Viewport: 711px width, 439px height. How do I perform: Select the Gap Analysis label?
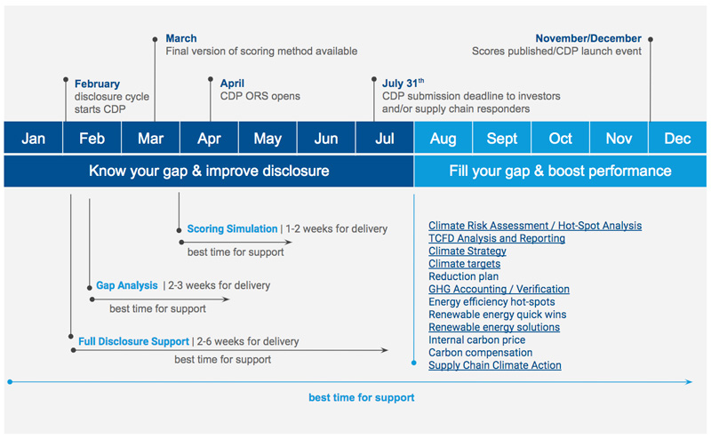127,285
